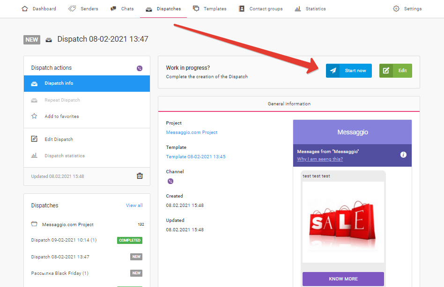Screen dimensions: 444x287
Task: Open Dispatch statistics from the sidebar
Action: (87, 155)
